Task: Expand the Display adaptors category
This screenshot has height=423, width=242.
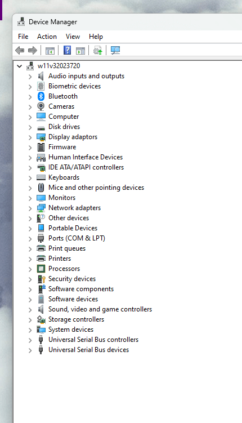Action: [x=30, y=137]
